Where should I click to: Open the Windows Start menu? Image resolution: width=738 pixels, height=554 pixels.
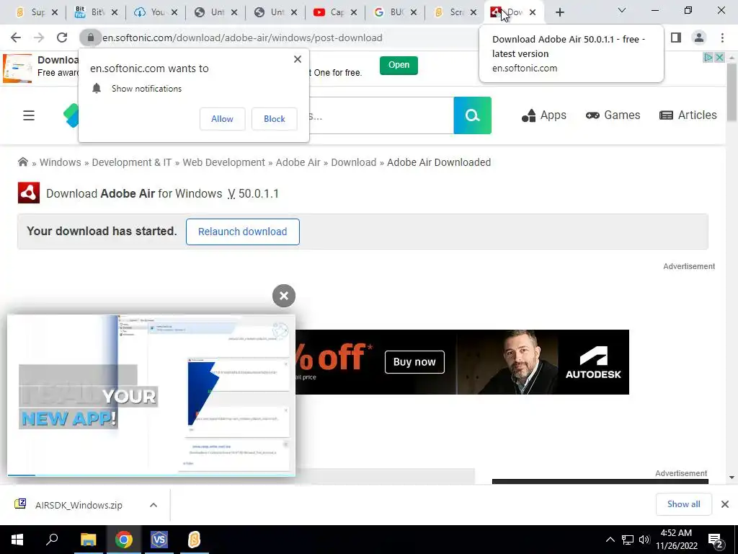click(x=17, y=540)
